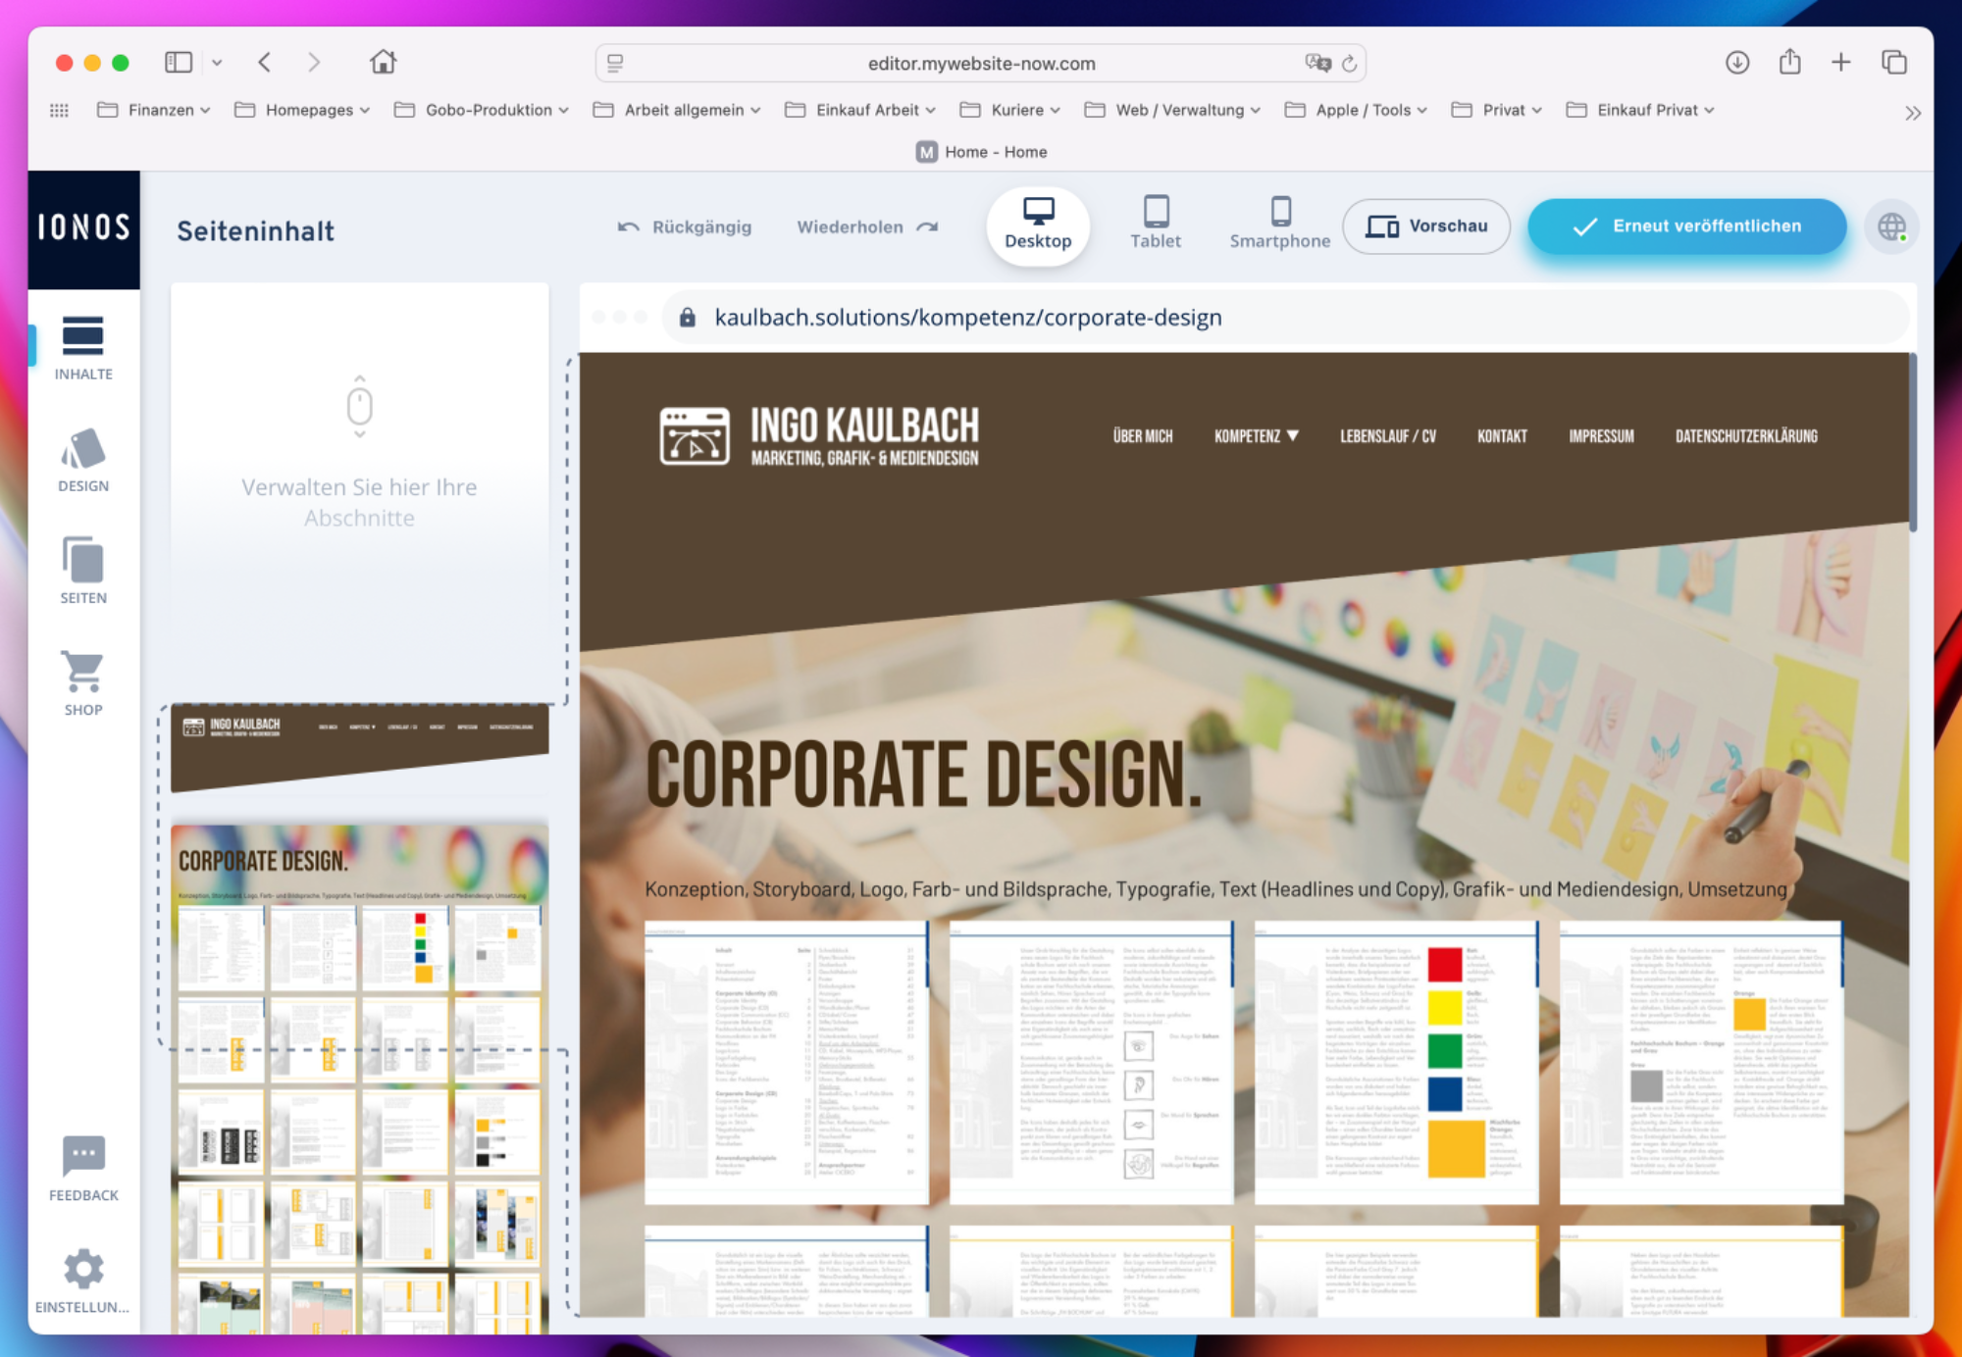Open the Inhalte sidebar section
1962x1357 pixels.
point(83,348)
